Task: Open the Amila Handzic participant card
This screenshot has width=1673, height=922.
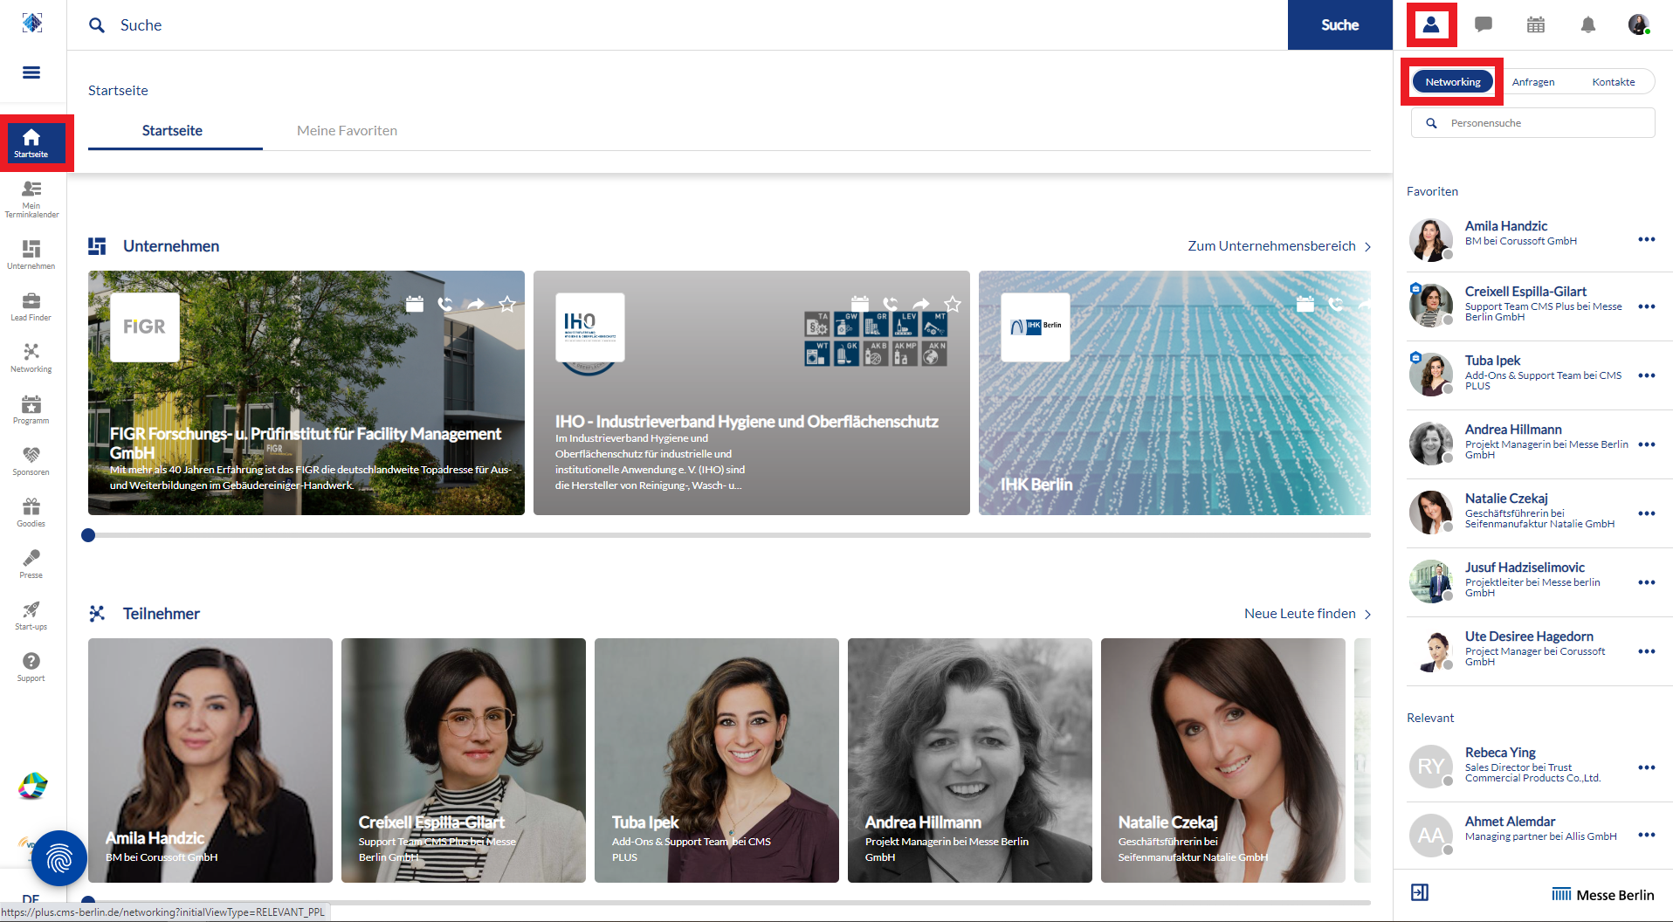Action: click(x=210, y=760)
